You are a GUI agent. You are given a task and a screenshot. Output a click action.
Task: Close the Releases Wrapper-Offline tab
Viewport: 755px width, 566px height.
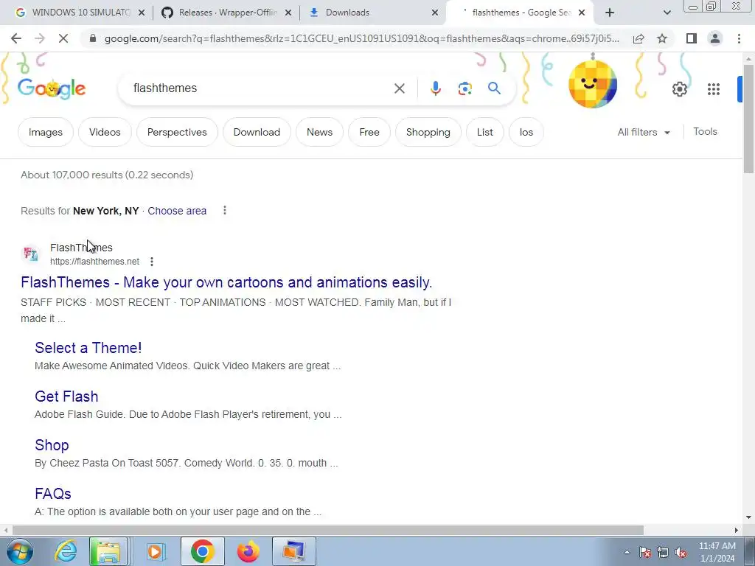click(x=288, y=13)
